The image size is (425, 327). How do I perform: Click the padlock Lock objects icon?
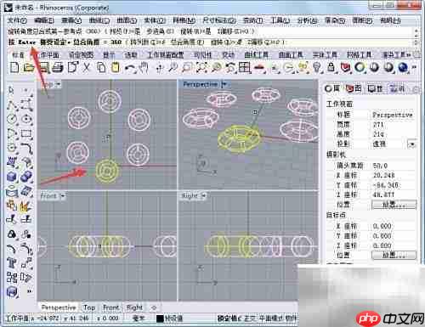331,68
